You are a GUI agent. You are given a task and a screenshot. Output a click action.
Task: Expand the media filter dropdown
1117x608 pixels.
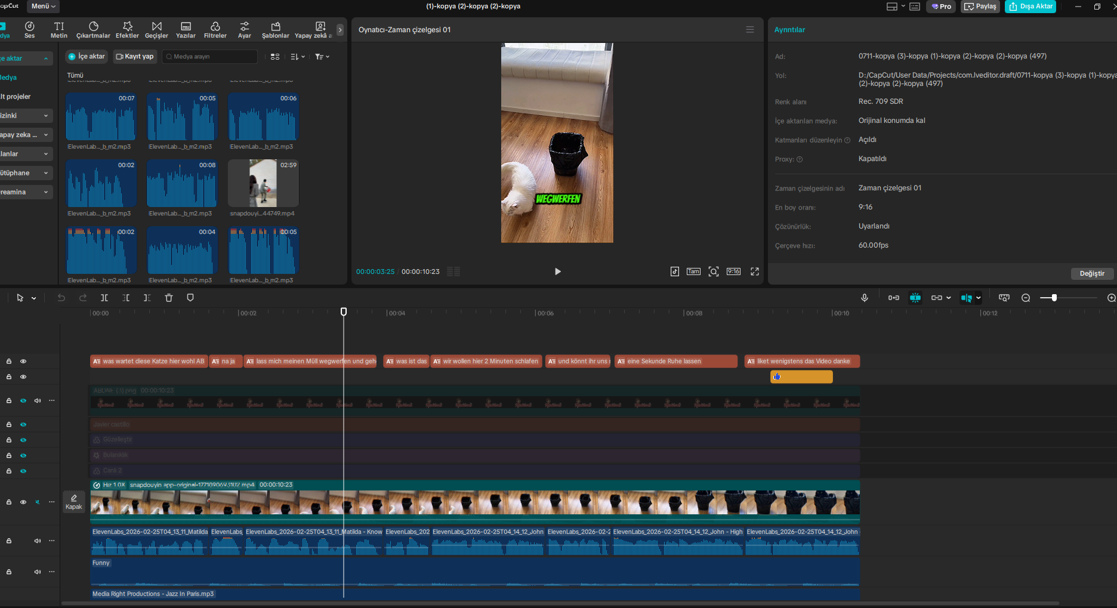click(x=322, y=57)
